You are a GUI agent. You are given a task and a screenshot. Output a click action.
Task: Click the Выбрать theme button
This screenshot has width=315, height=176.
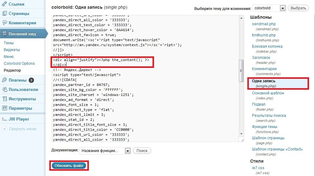click(298, 8)
